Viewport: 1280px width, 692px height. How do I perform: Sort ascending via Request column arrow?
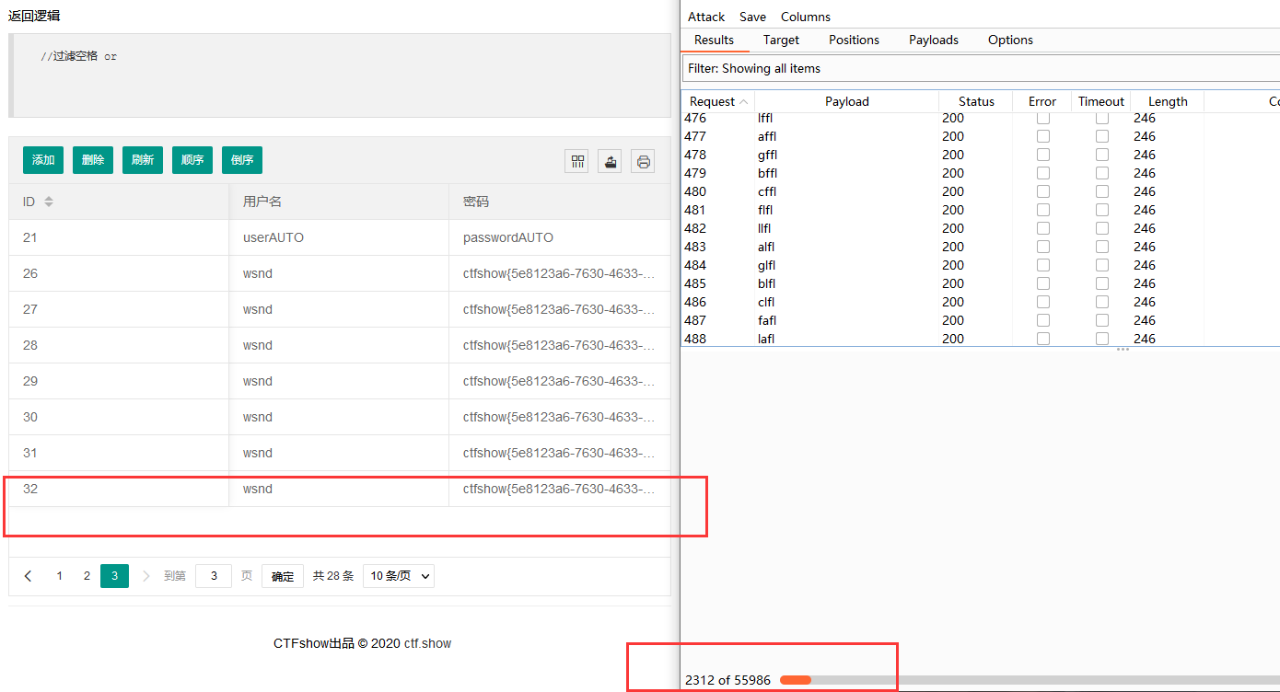[744, 101]
